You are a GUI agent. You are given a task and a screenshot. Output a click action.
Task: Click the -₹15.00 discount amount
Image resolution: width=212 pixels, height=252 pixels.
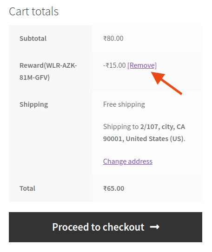114,65
